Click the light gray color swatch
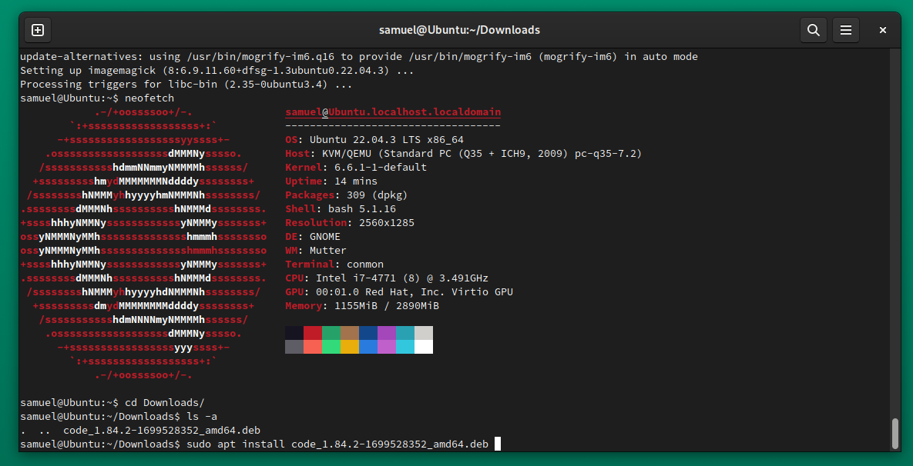This screenshot has height=466, width=913. point(424,333)
